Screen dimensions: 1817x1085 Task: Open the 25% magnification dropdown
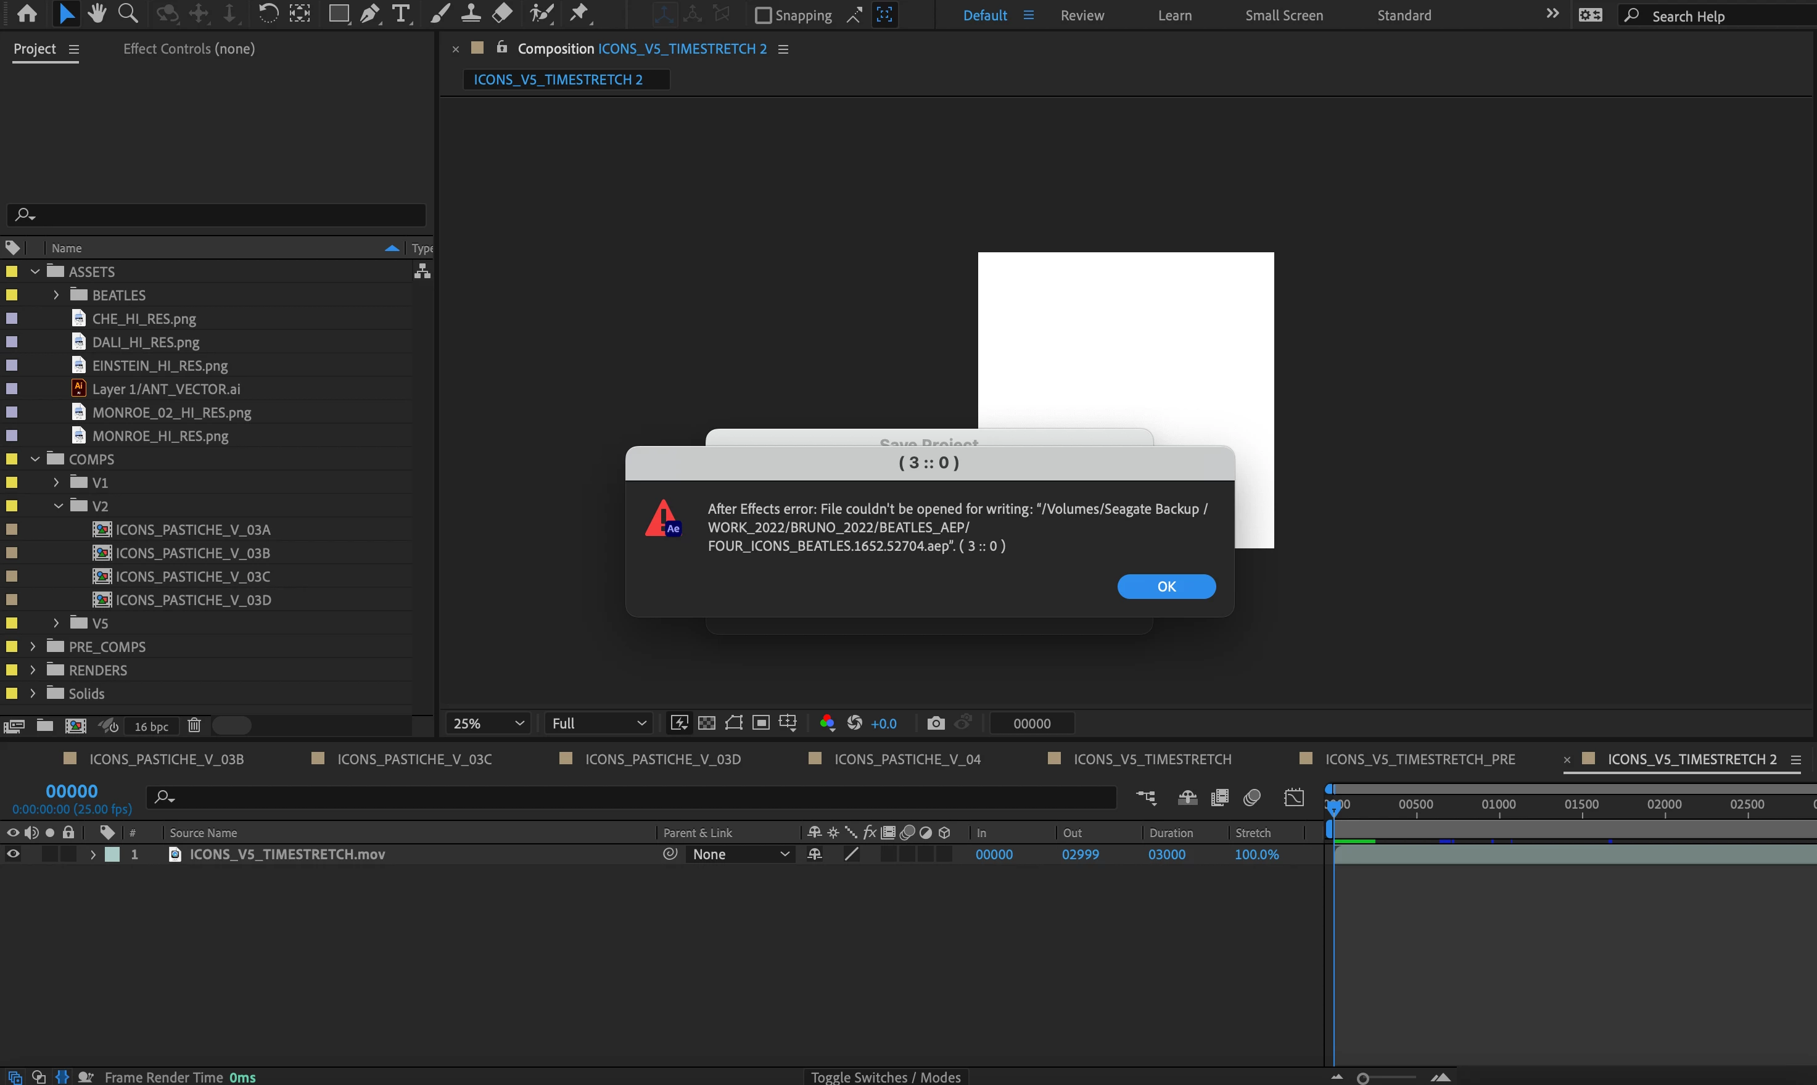pos(488,723)
